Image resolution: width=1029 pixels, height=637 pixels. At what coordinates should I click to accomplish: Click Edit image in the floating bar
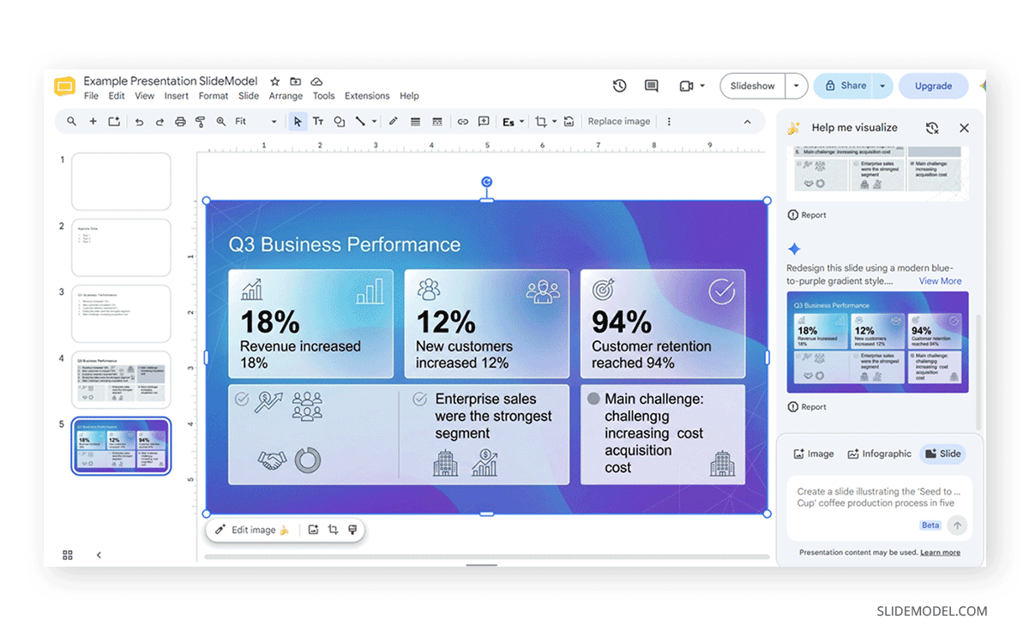(x=252, y=530)
